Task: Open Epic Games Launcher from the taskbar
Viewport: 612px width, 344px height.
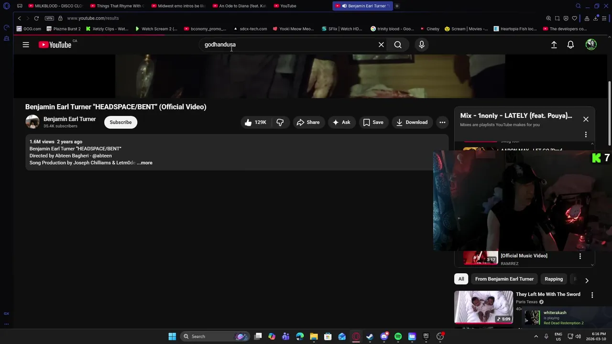Action: click(426, 336)
